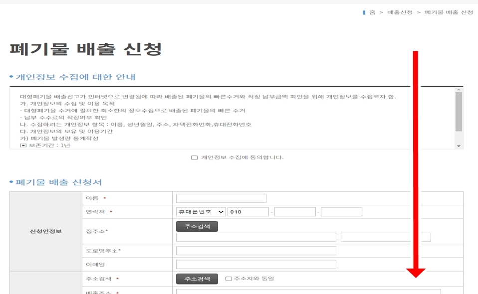The image size is (478, 294).
Task: Click the middle phone number field
Action: [295, 212]
